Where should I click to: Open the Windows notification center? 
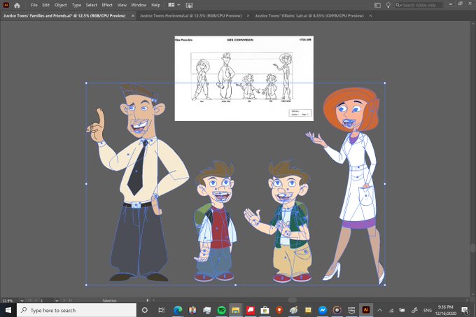click(465, 310)
